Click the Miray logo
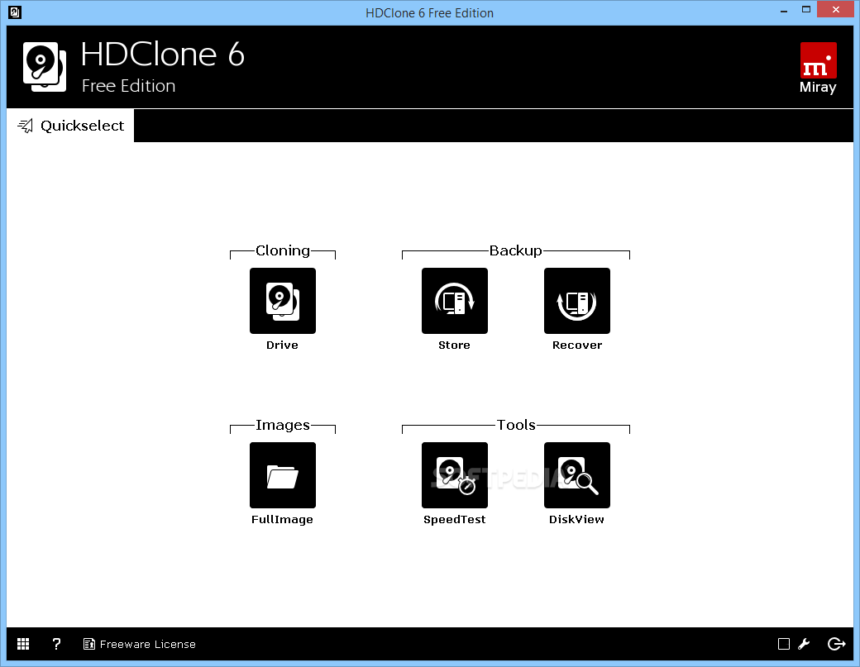This screenshot has width=860, height=667. 818,68
